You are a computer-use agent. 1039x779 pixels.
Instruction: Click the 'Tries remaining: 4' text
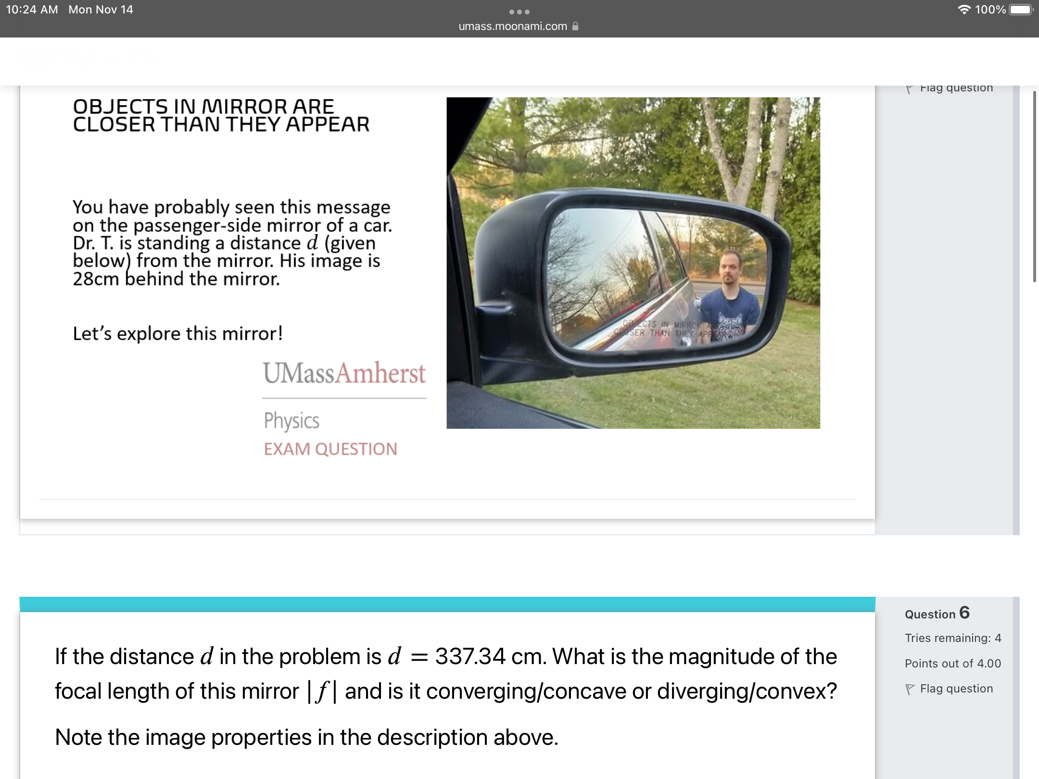(x=952, y=638)
